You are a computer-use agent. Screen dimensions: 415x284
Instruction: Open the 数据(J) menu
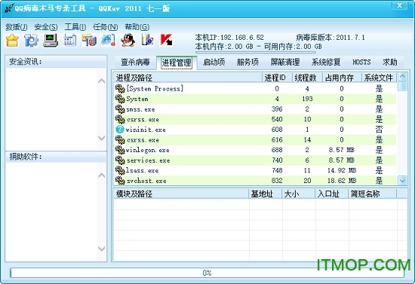(17, 27)
